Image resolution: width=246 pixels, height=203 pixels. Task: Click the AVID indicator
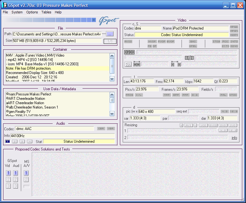tap(128, 42)
